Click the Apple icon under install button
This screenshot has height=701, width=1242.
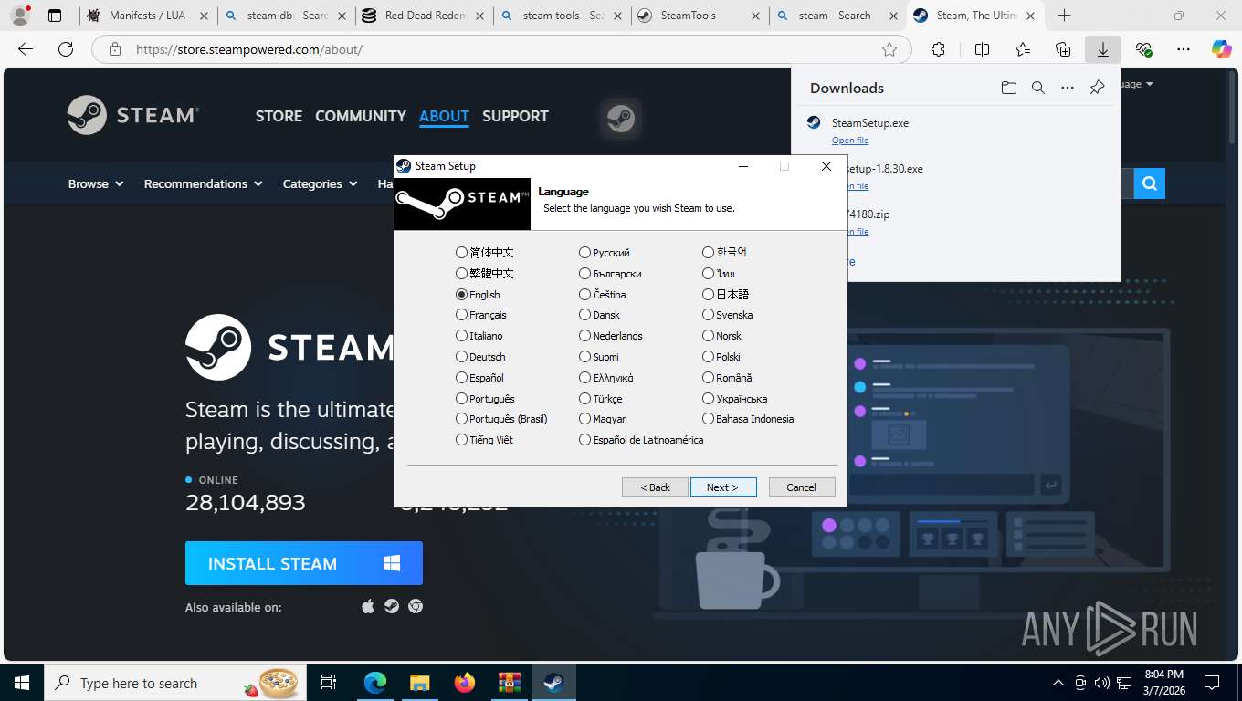click(368, 606)
